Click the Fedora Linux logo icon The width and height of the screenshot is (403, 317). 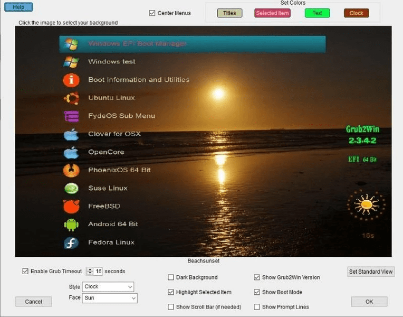click(x=71, y=243)
